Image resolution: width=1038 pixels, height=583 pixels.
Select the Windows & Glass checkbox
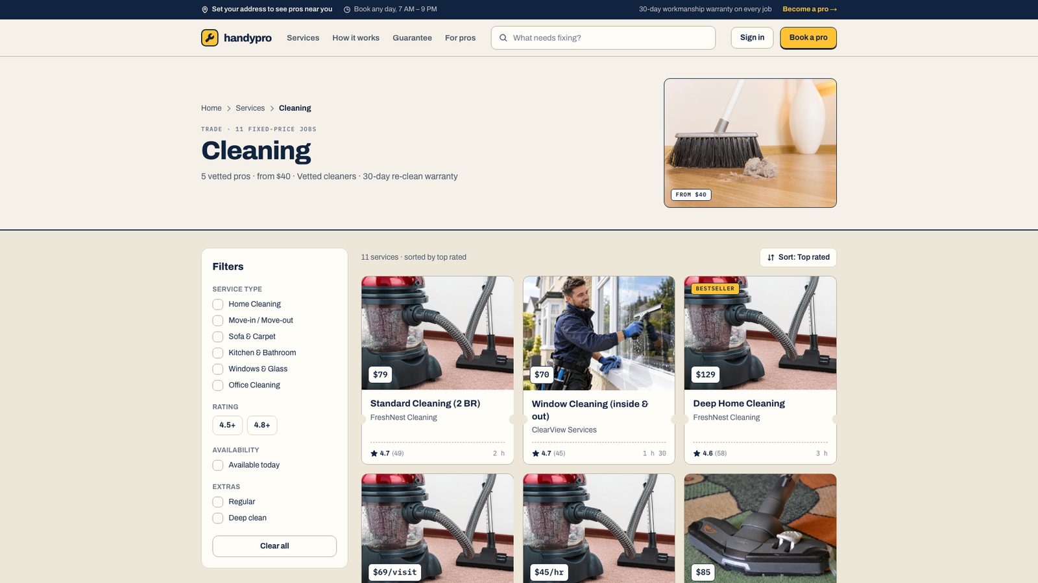click(x=218, y=369)
